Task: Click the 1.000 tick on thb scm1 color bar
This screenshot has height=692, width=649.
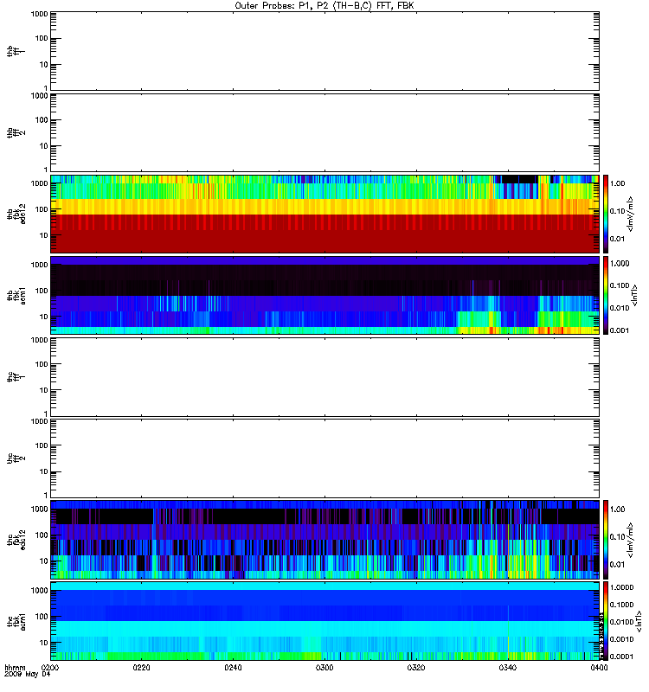Action: pyautogui.click(x=620, y=264)
